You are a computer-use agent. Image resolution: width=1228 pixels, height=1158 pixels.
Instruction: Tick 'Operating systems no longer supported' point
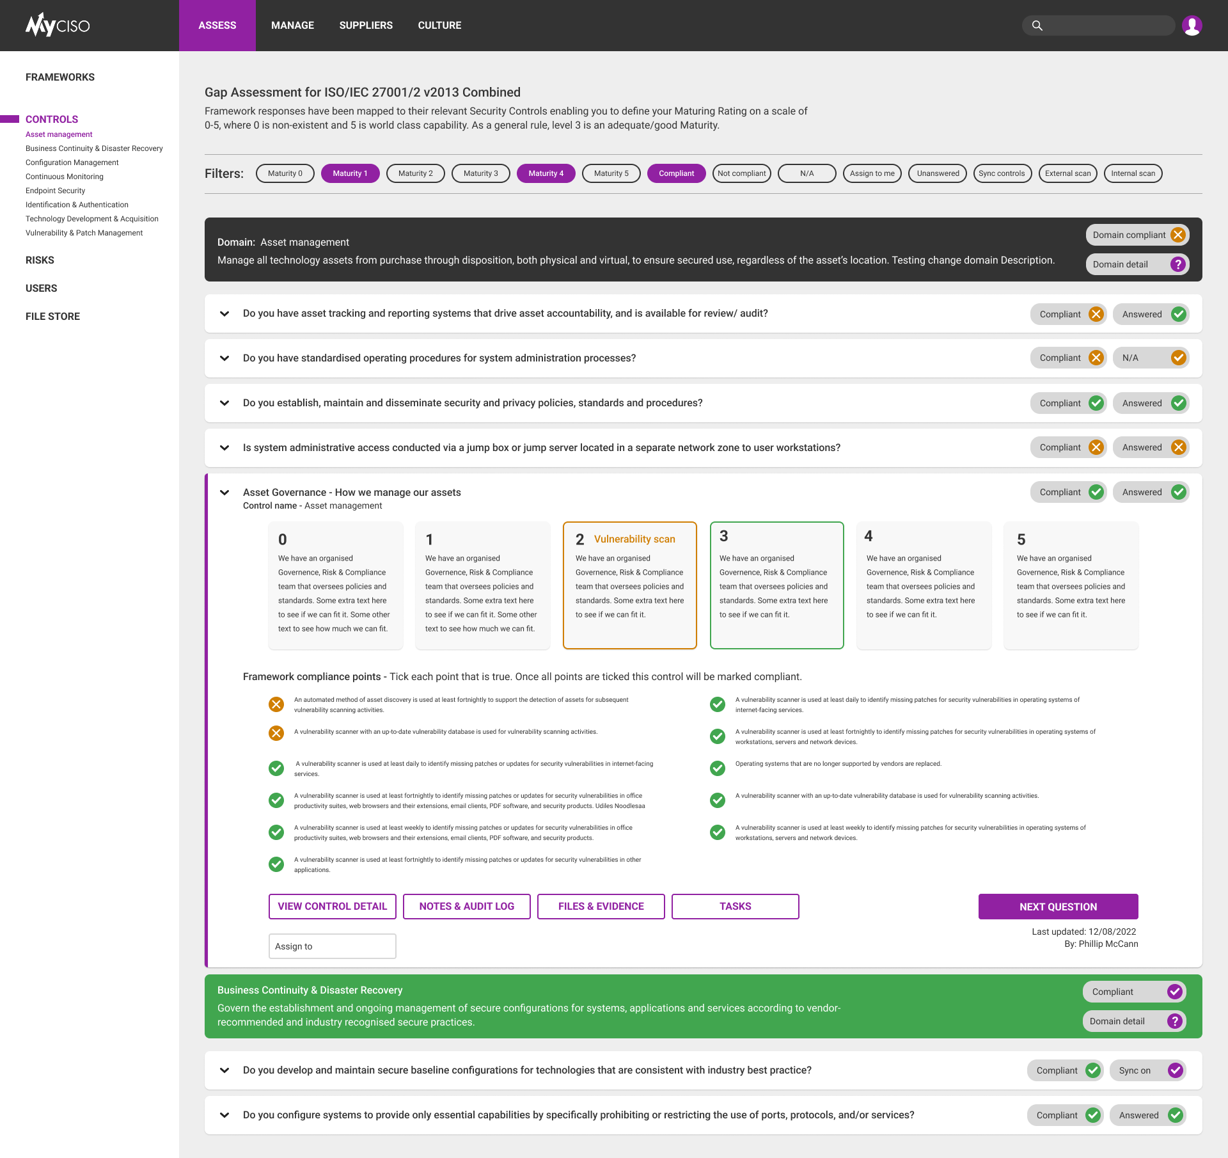pyautogui.click(x=718, y=768)
